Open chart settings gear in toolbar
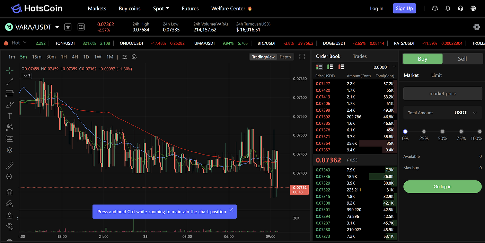Image resolution: width=485 pixels, height=243 pixels. (x=134, y=57)
